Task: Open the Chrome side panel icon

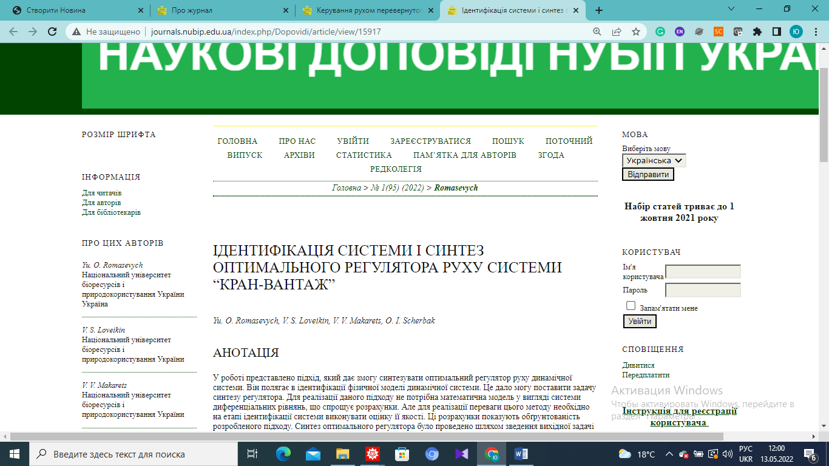Action: coord(776,32)
